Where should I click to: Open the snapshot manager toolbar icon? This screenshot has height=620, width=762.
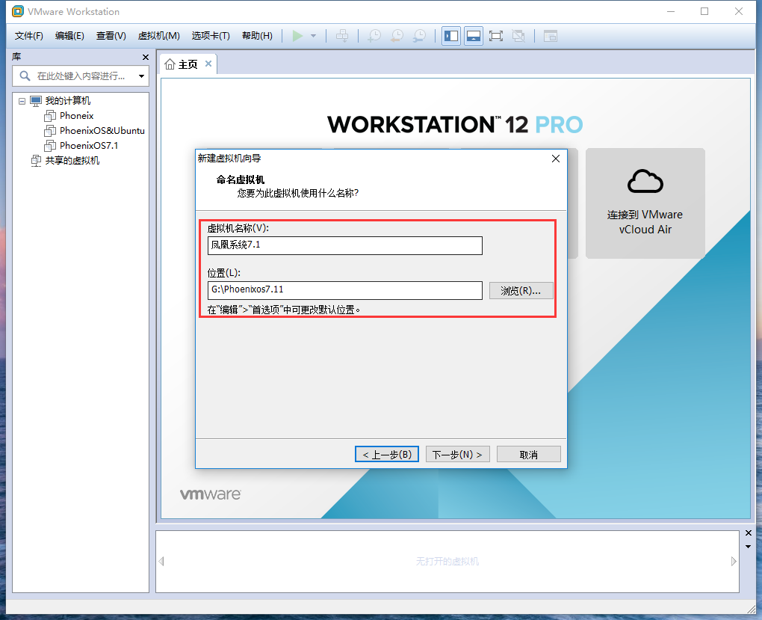coord(419,36)
